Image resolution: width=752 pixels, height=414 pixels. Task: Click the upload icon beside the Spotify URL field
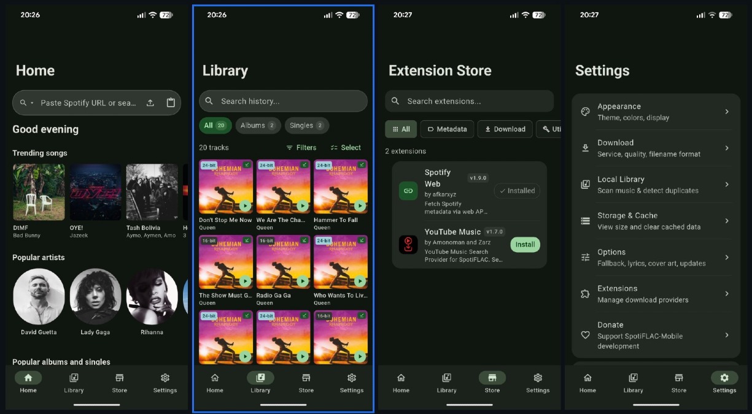150,103
